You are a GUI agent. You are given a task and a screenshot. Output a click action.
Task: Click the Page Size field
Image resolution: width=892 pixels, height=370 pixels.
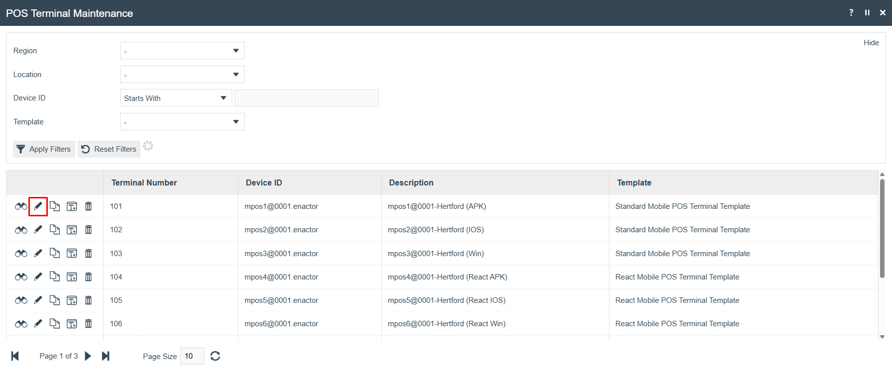point(192,356)
